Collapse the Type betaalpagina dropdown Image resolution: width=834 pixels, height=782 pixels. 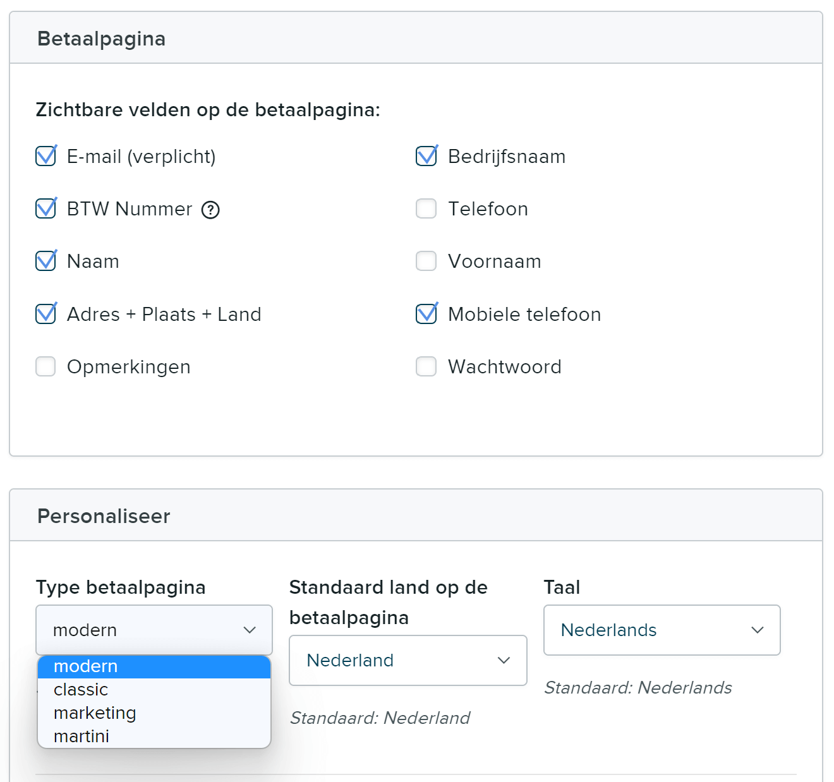[154, 630]
